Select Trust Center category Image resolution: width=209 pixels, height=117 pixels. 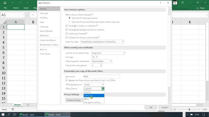point(49,54)
